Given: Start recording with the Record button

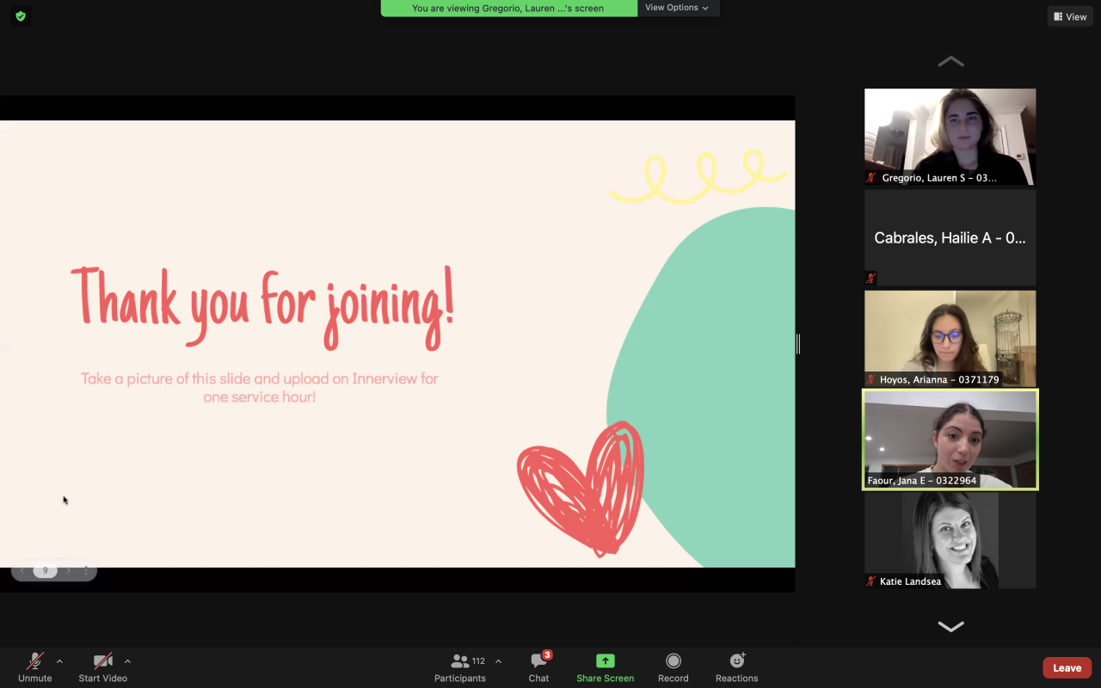Looking at the screenshot, I should point(673,667).
